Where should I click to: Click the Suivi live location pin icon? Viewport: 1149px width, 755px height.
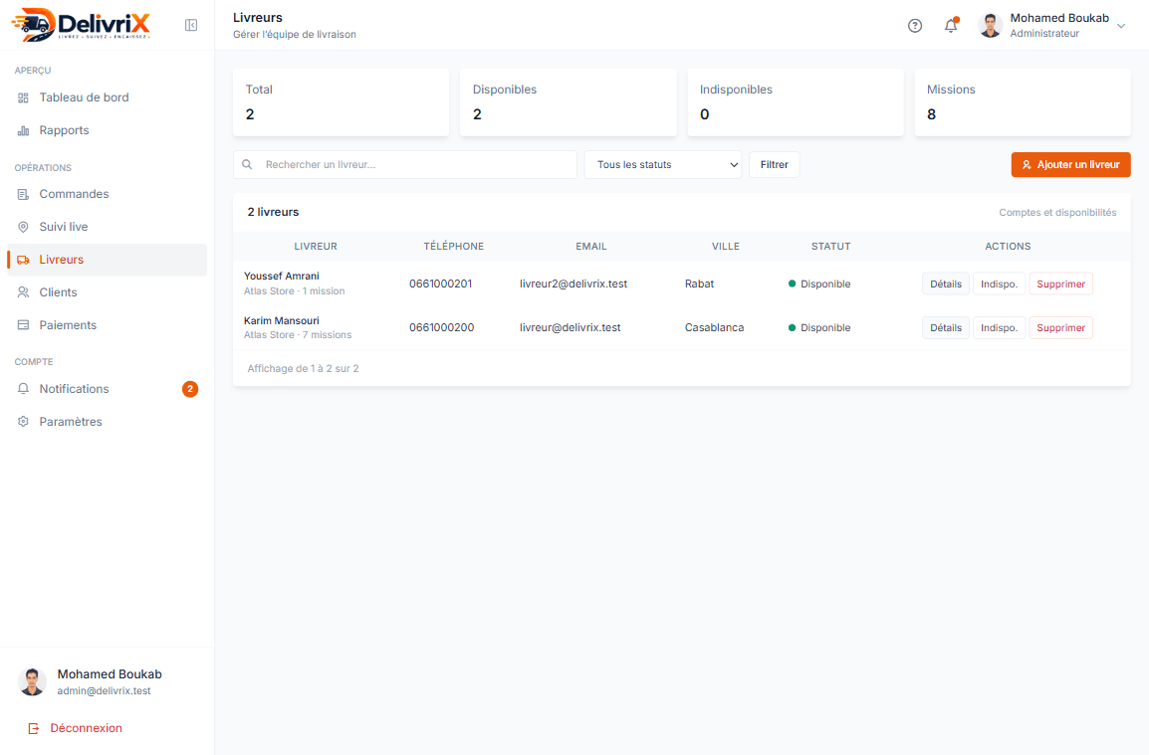[24, 227]
